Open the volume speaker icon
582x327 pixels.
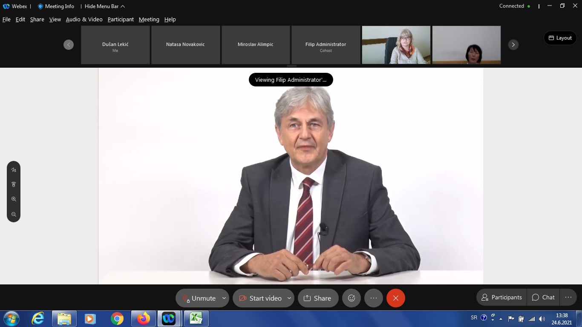(542, 318)
